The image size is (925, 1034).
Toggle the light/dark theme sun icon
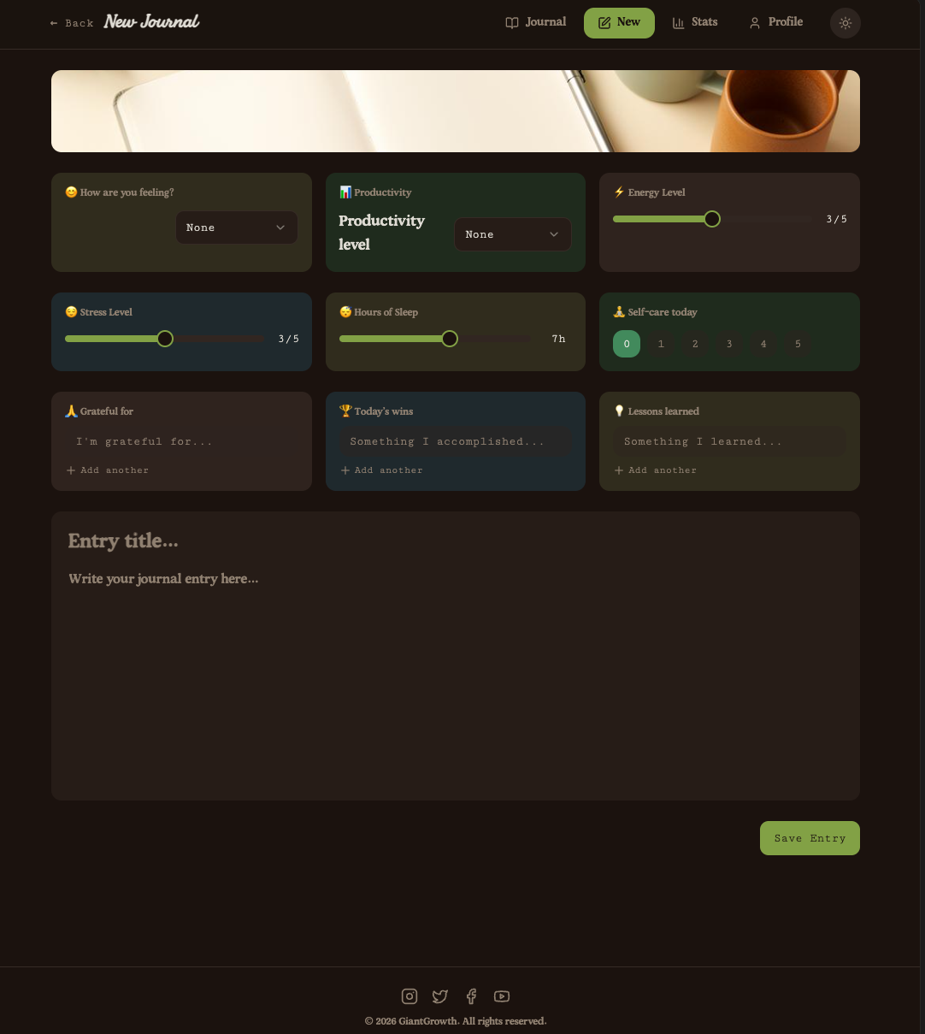click(x=845, y=23)
